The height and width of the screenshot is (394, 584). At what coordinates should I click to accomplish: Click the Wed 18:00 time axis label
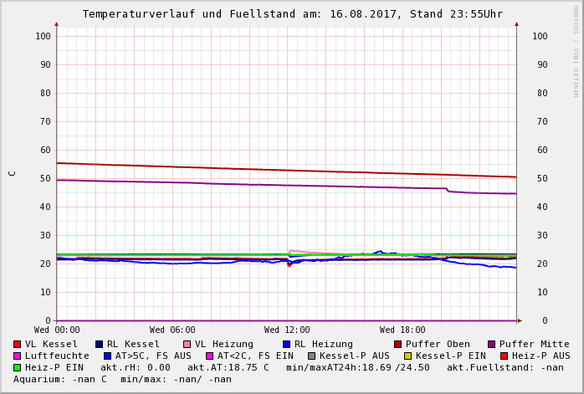point(402,330)
